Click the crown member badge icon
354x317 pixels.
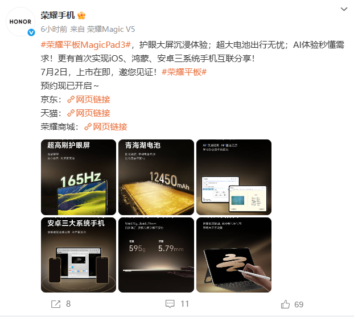[81, 15]
